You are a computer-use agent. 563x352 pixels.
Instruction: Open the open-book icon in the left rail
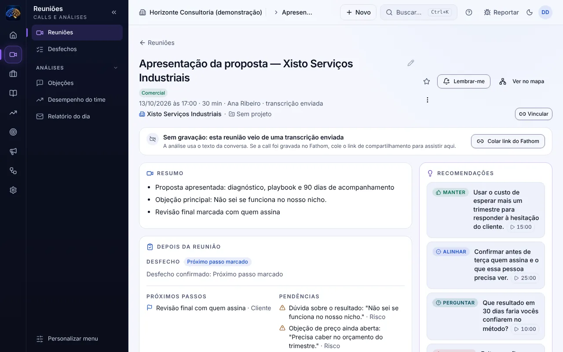click(13, 93)
